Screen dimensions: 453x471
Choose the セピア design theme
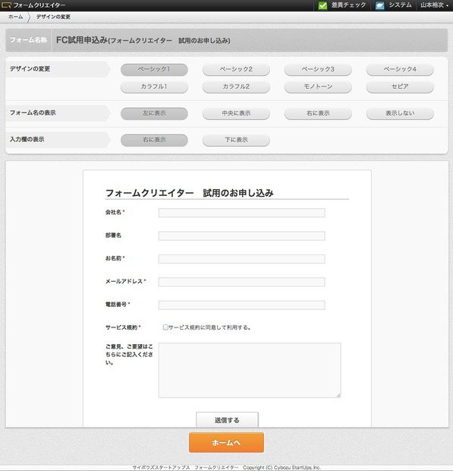(400, 87)
